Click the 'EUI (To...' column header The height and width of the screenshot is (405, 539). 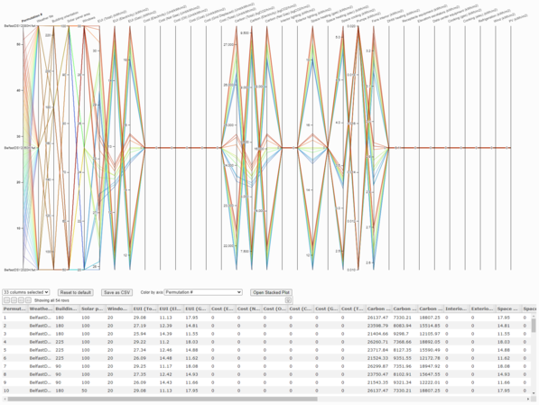click(144, 308)
